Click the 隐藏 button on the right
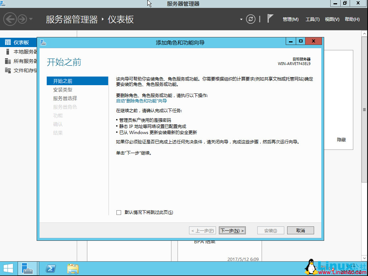This screenshot has height=276, width=368. coord(340,140)
